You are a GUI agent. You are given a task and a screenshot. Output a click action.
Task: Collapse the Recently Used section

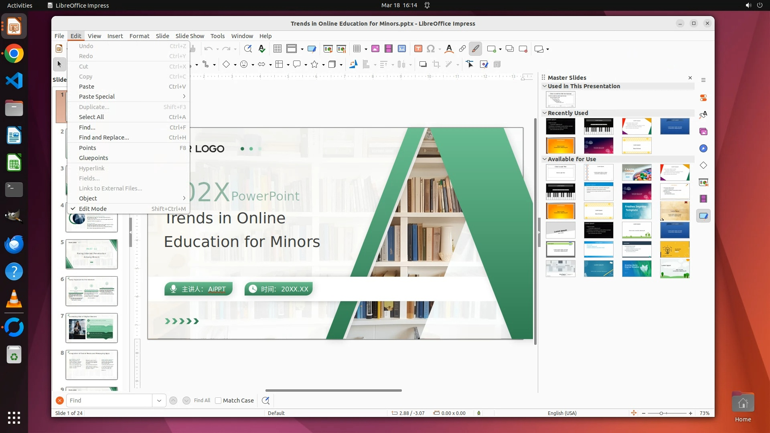click(x=545, y=113)
